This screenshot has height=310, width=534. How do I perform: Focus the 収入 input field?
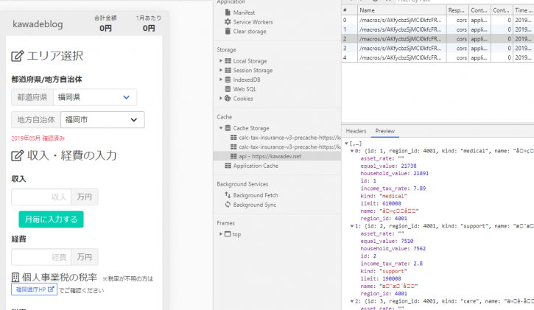[x=41, y=197]
